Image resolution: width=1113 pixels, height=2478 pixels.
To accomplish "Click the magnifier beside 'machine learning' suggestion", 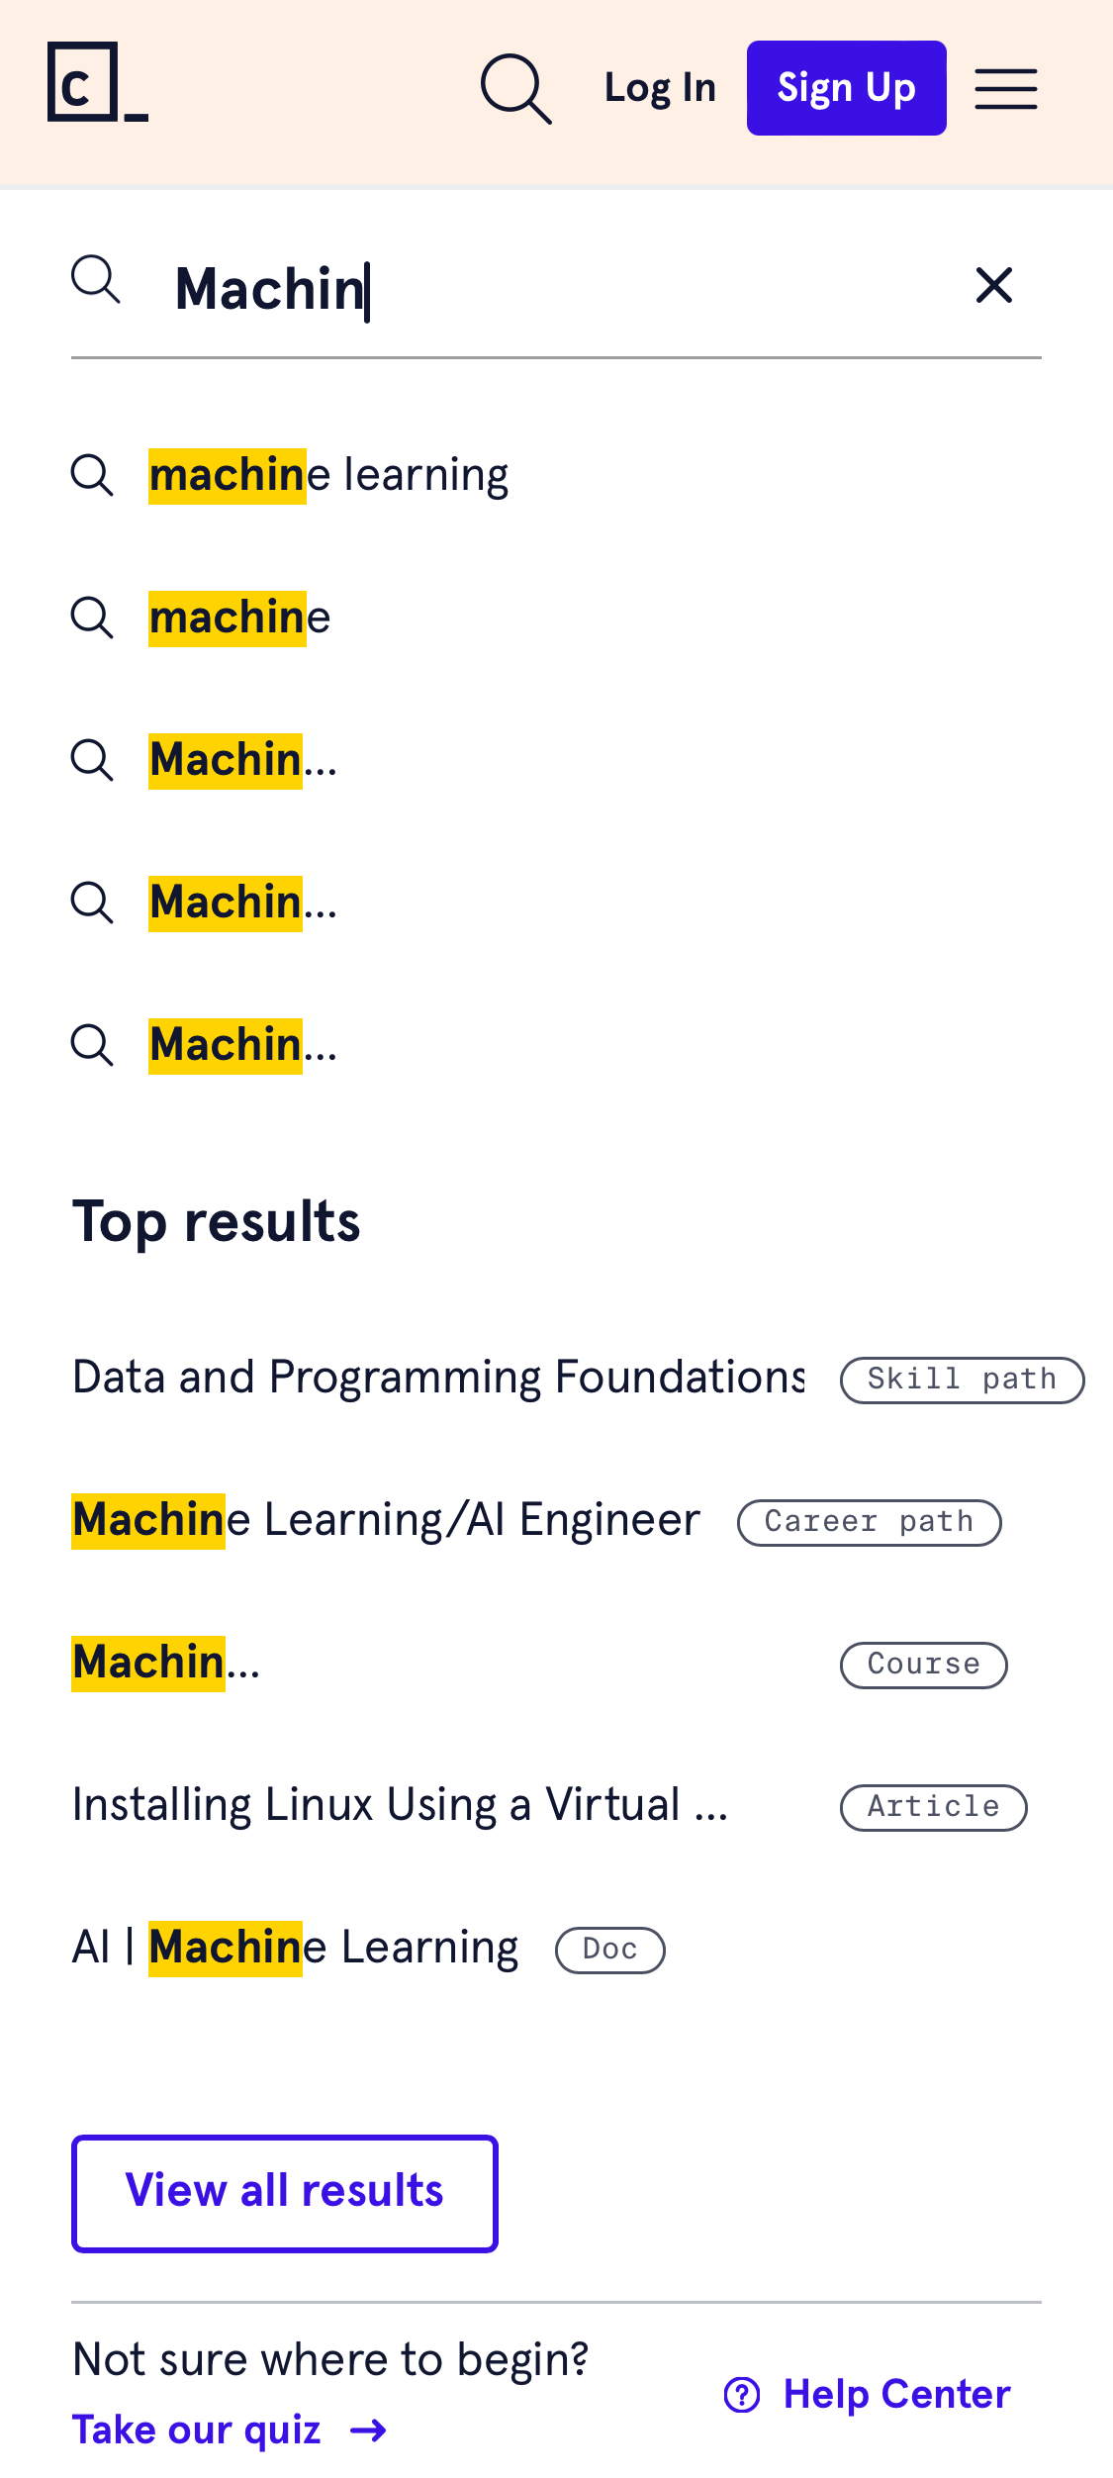I will (x=93, y=475).
